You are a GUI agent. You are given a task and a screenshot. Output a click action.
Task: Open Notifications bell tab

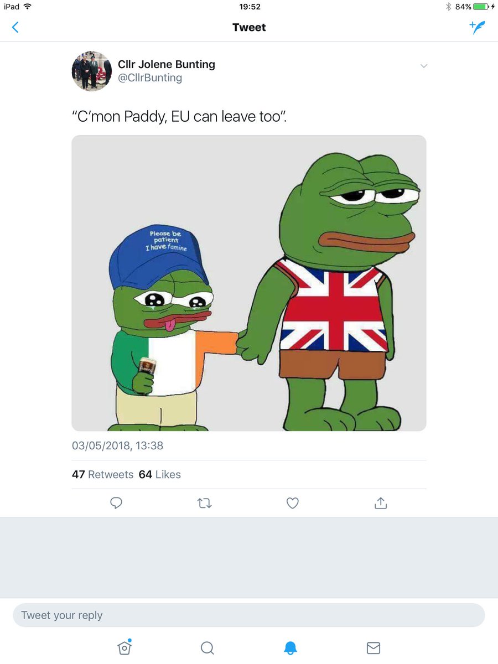tap(290, 647)
